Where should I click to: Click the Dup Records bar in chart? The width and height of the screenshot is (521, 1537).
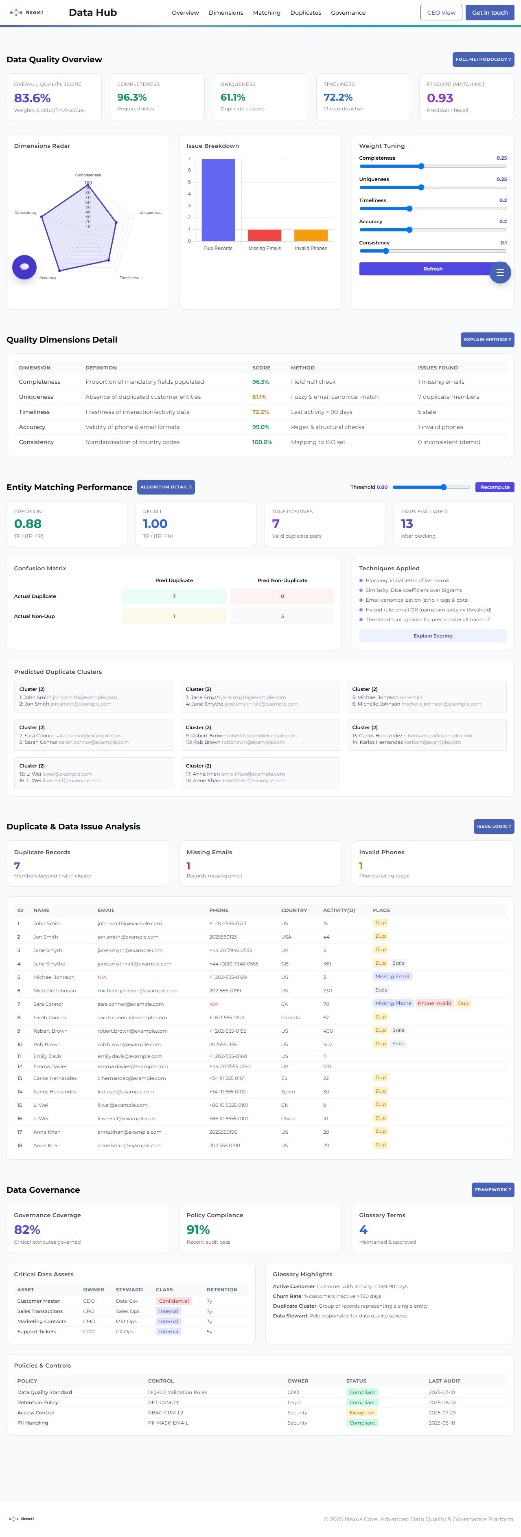coord(218,200)
